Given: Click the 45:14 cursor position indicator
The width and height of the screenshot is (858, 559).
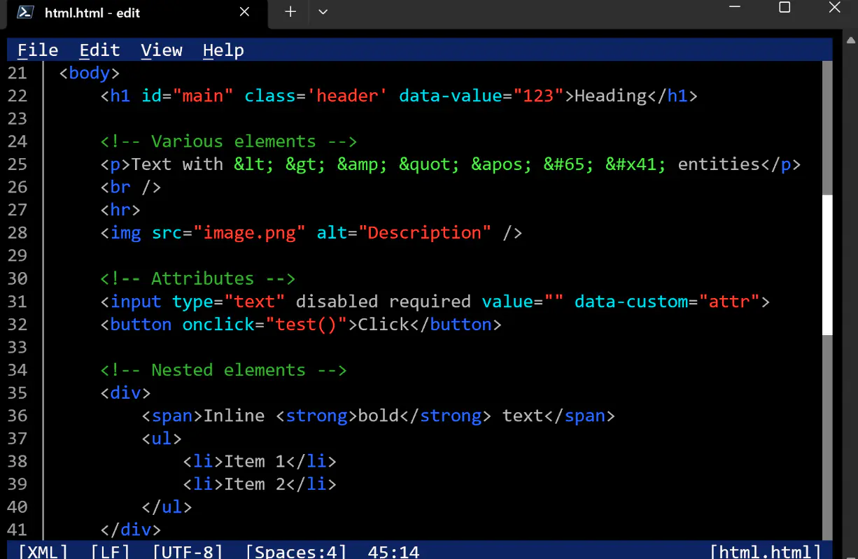Looking at the screenshot, I should [x=393, y=552].
